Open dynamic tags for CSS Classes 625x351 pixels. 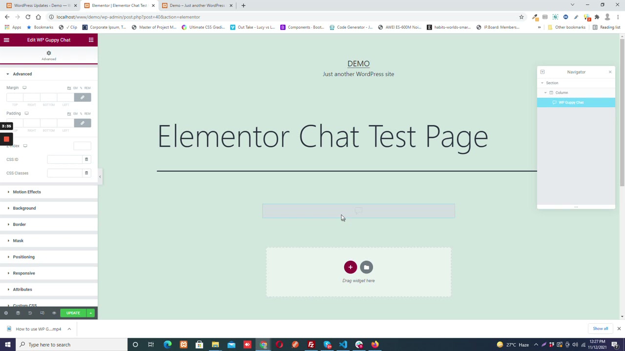tap(86, 173)
